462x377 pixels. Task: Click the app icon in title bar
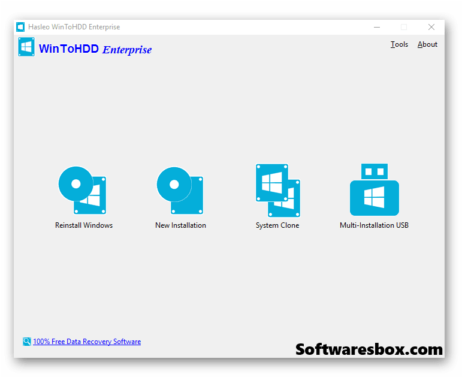point(20,27)
